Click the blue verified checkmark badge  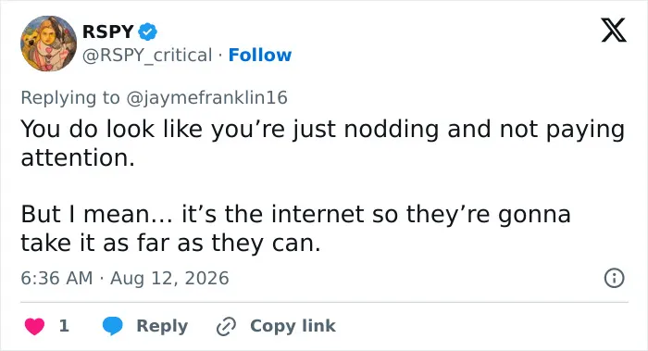147,31
